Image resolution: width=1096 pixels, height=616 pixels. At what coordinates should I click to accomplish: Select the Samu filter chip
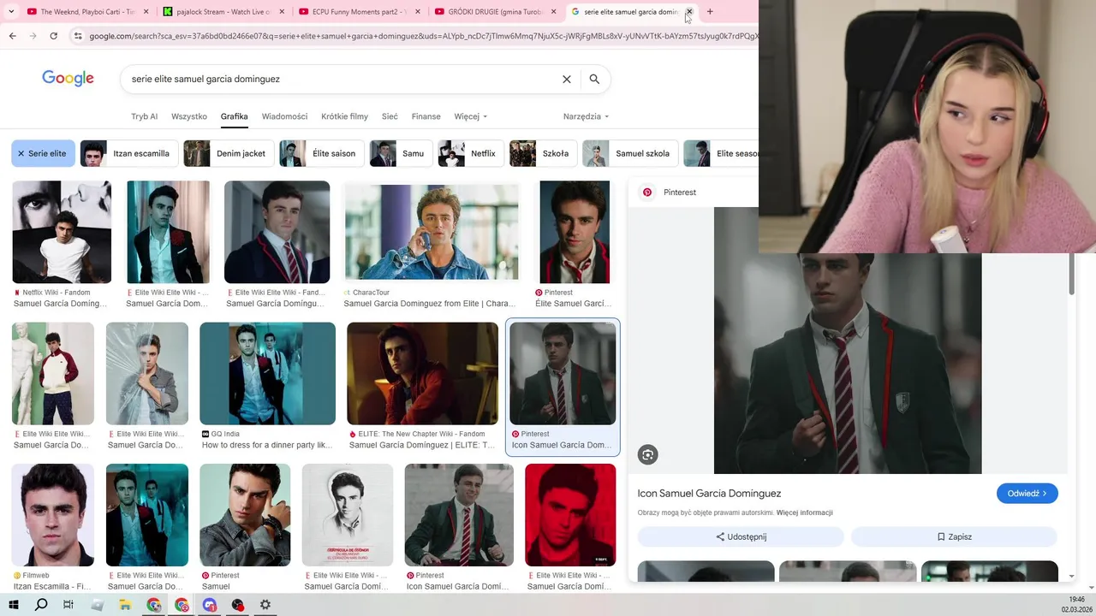[401, 154]
